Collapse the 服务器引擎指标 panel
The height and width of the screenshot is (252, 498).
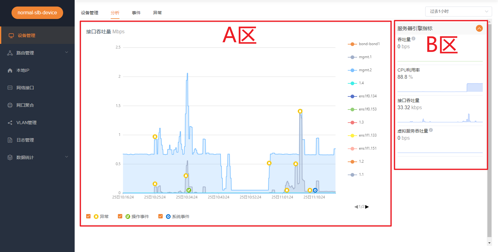point(479,28)
